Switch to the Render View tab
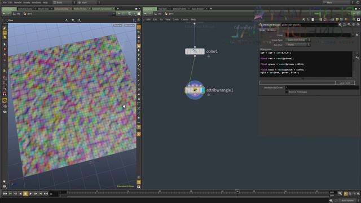361x203 pixels. click(43, 9)
